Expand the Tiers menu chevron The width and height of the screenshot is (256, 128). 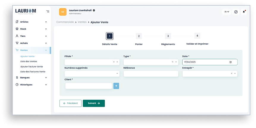click(x=46, y=36)
